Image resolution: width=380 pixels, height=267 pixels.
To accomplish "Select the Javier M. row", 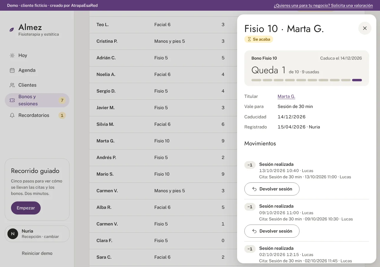I will [x=163, y=108].
